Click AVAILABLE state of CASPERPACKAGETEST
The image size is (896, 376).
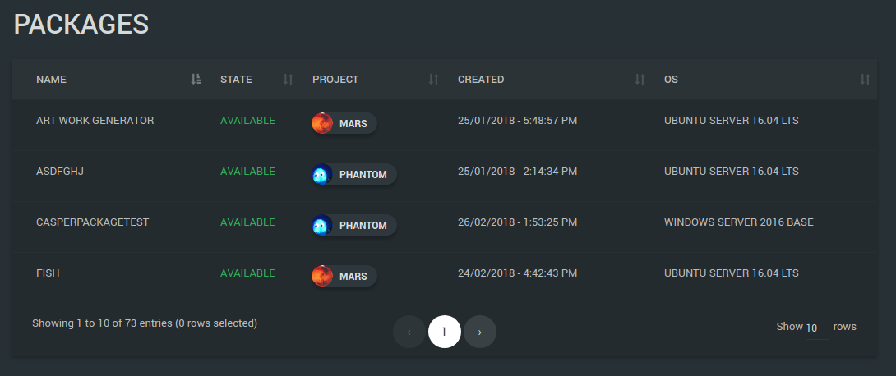tap(248, 222)
